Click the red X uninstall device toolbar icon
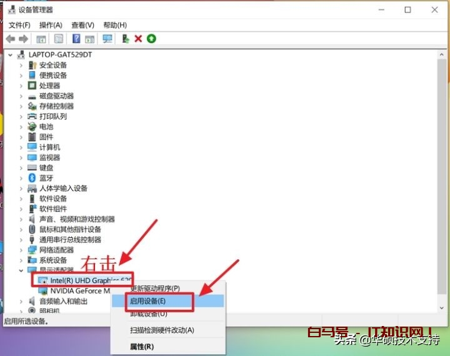 click(x=138, y=39)
